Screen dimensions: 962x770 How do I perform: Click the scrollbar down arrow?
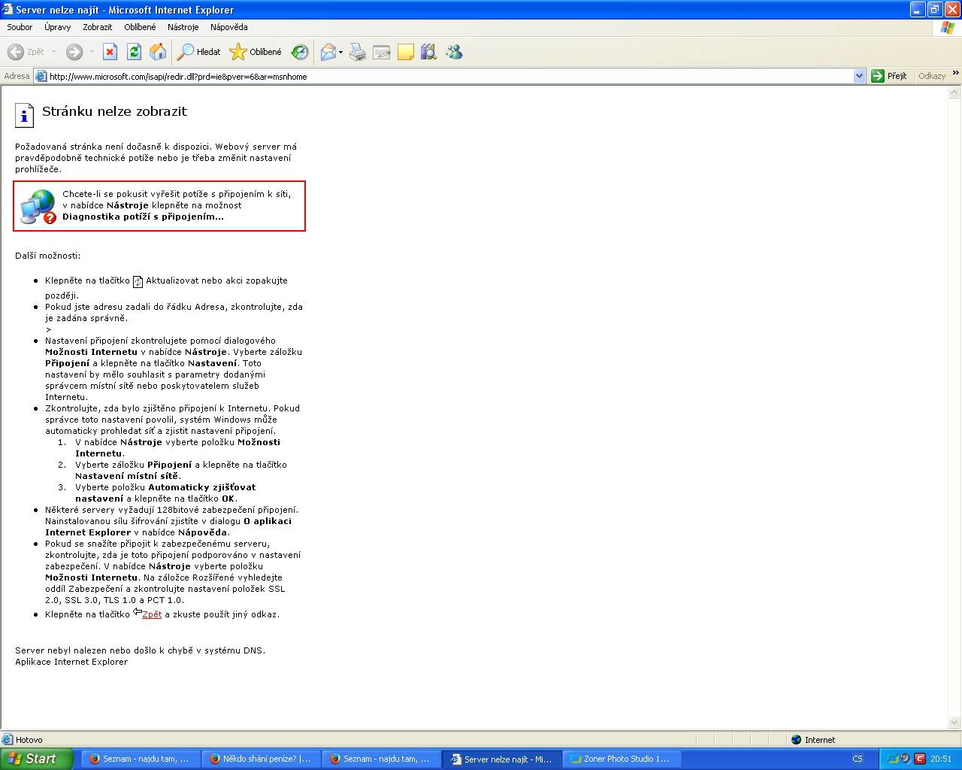(954, 723)
